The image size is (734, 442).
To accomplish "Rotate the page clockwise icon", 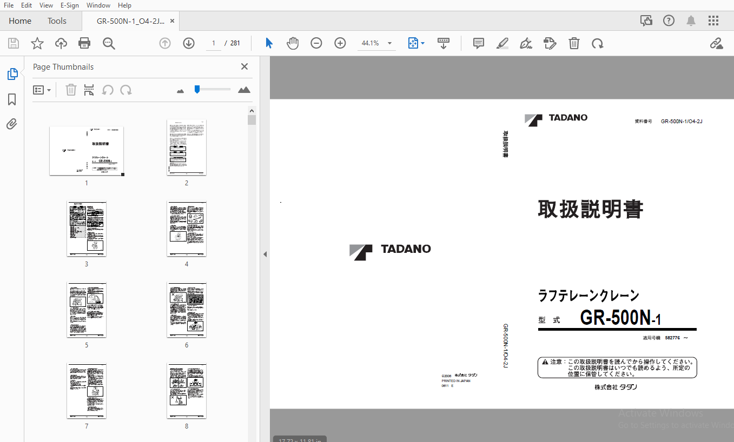I will click(x=598, y=43).
